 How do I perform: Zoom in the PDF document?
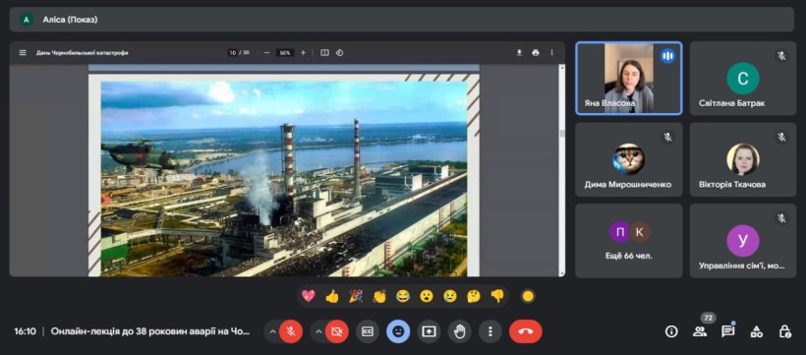pos(304,52)
